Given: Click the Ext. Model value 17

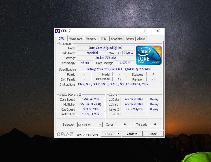Looking at the screenshot, I should [120, 79].
